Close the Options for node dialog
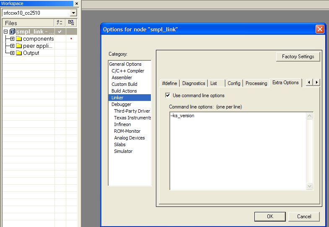 [320, 29]
